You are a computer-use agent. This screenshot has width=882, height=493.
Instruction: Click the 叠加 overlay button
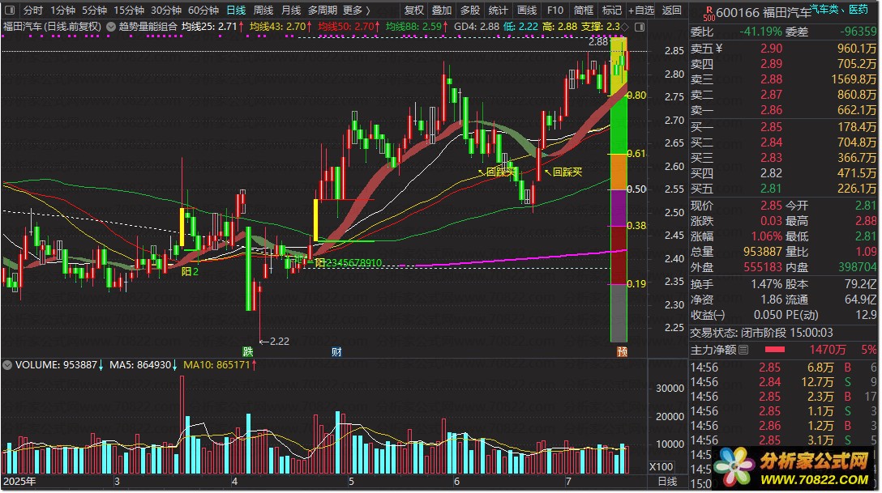point(442,10)
